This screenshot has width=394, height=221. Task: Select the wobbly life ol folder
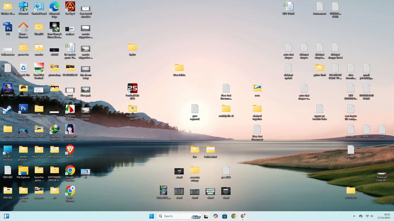coord(226,111)
